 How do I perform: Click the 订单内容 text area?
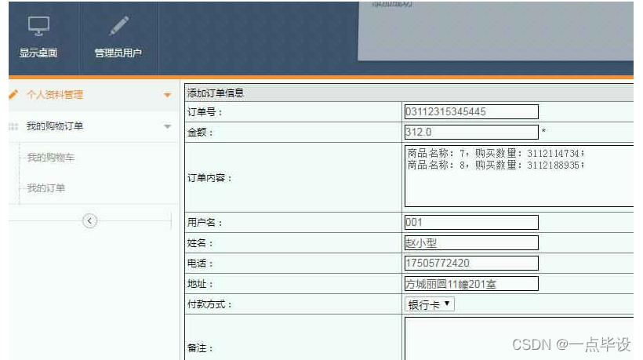click(519, 176)
